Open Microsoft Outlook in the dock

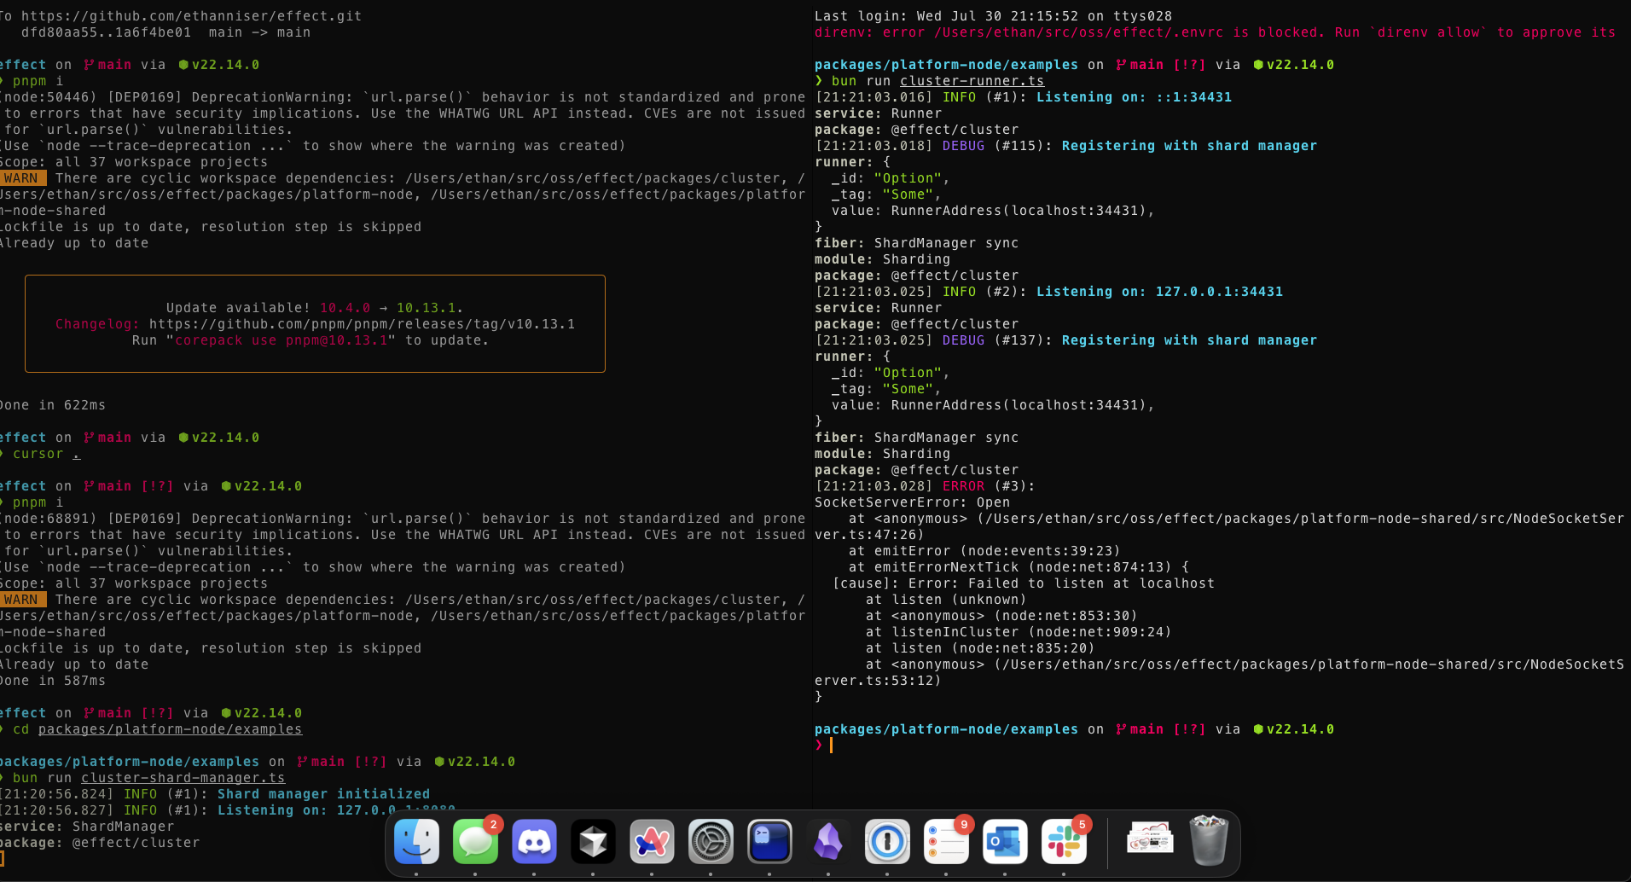(1005, 842)
